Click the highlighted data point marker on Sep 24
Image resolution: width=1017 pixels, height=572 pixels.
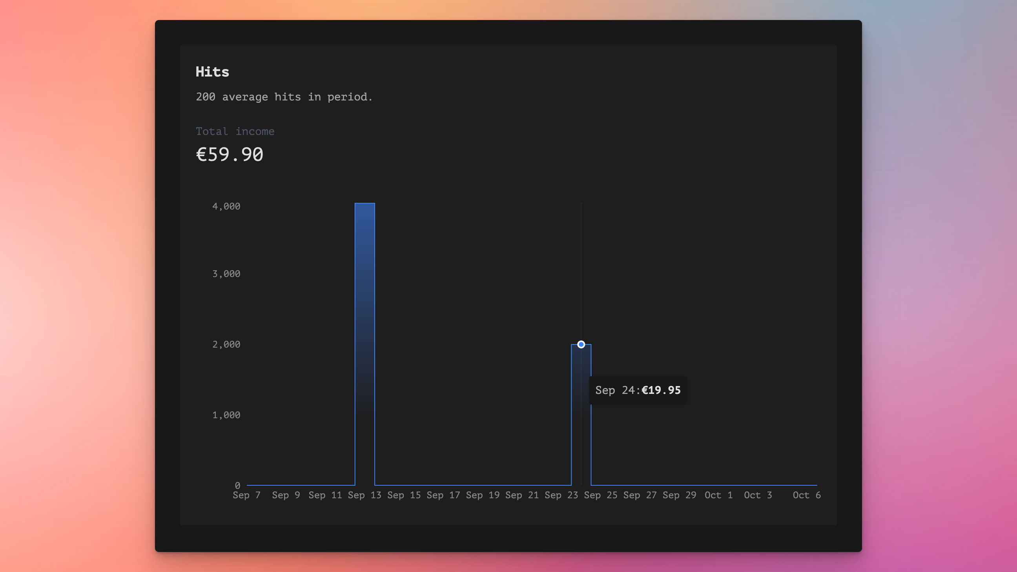point(581,344)
